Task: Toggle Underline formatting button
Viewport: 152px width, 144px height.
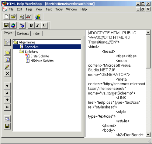Action: point(44,25)
